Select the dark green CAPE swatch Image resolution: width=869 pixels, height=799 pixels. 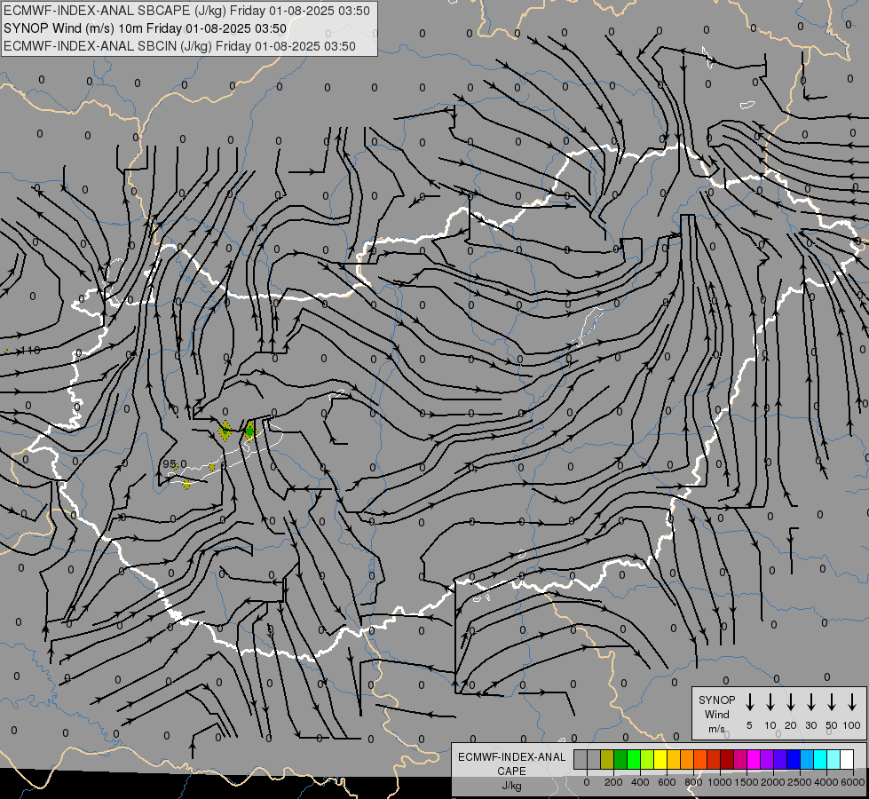pos(620,759)
